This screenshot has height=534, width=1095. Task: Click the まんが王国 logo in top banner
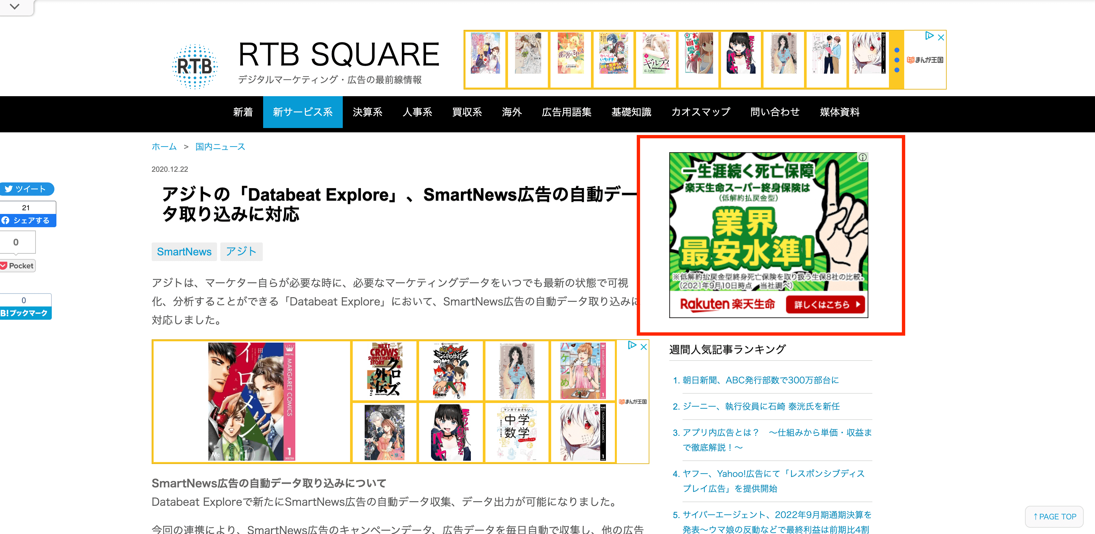[925, 60]
